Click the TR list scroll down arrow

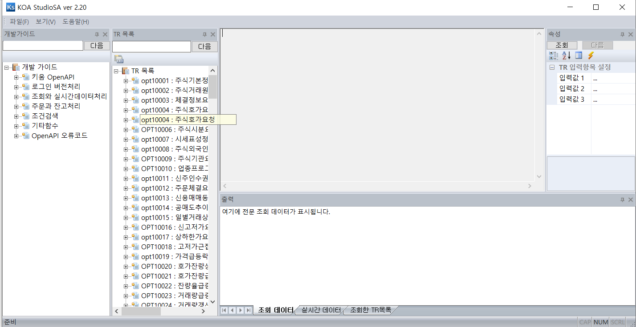pyautogui.click(x=212, y=302)
